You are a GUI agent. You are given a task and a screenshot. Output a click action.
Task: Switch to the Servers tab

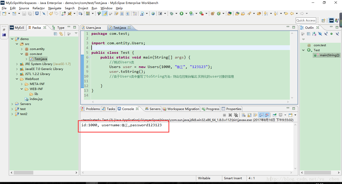click(x=153, y=109)
